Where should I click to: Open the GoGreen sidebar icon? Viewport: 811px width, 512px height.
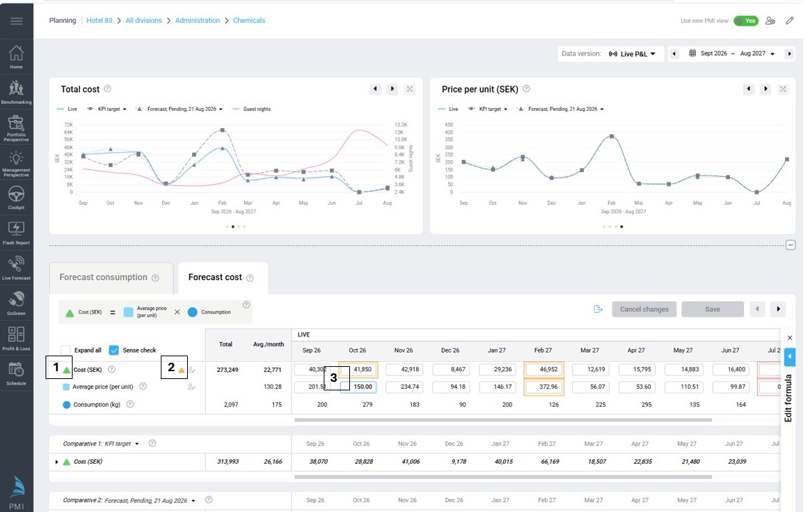(16, 303)
